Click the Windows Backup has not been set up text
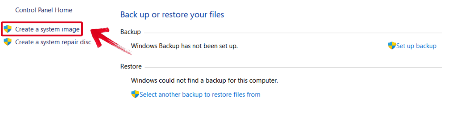 184,46
